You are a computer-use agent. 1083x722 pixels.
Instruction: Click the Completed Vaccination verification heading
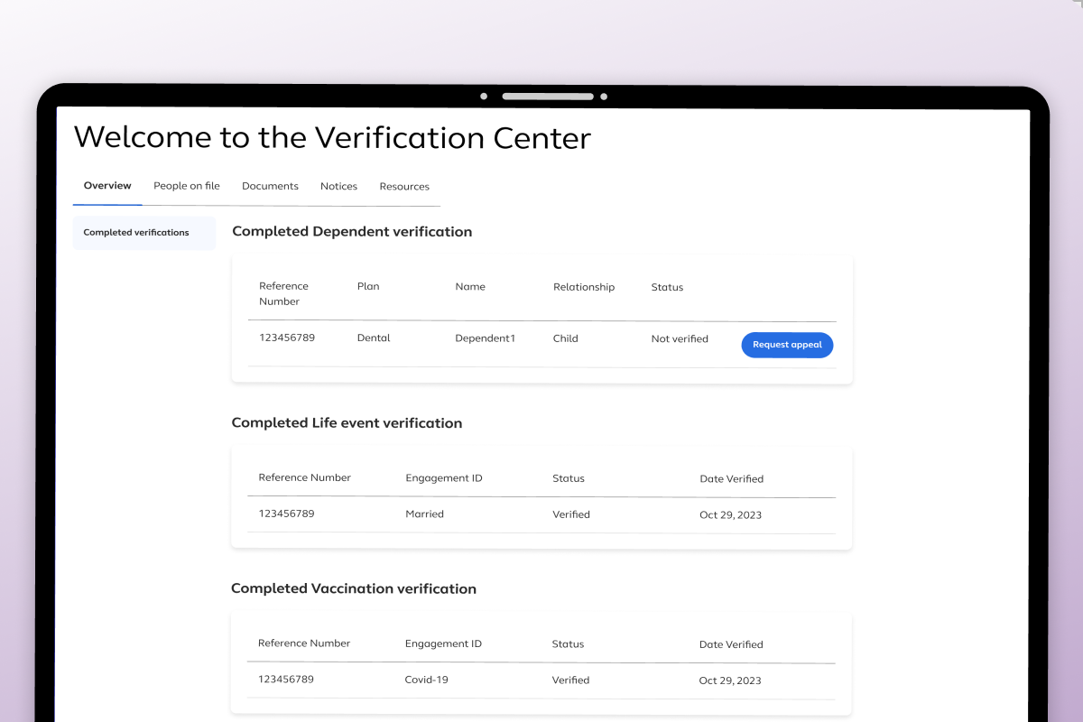(354, 588)
